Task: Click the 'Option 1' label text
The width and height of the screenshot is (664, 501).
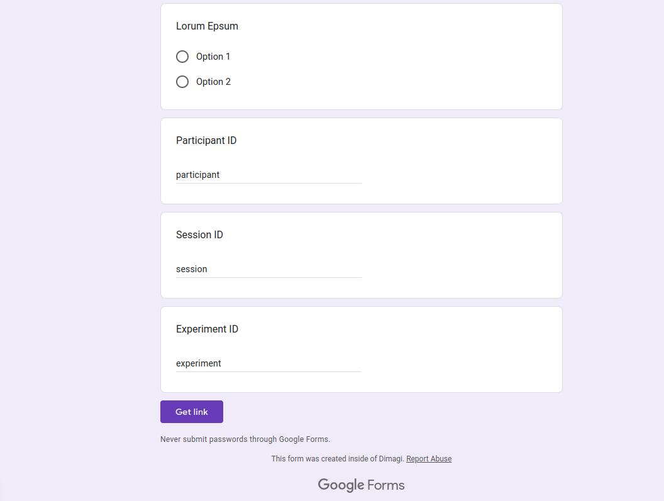Action: coord(213,57)
